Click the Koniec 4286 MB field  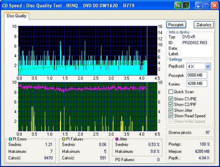(x=197, y=83)
